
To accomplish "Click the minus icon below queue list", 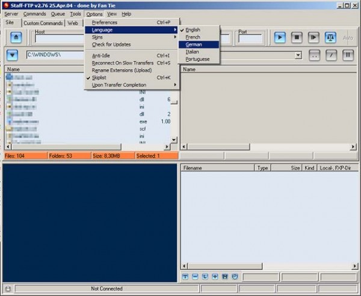I will coord(196,277).
